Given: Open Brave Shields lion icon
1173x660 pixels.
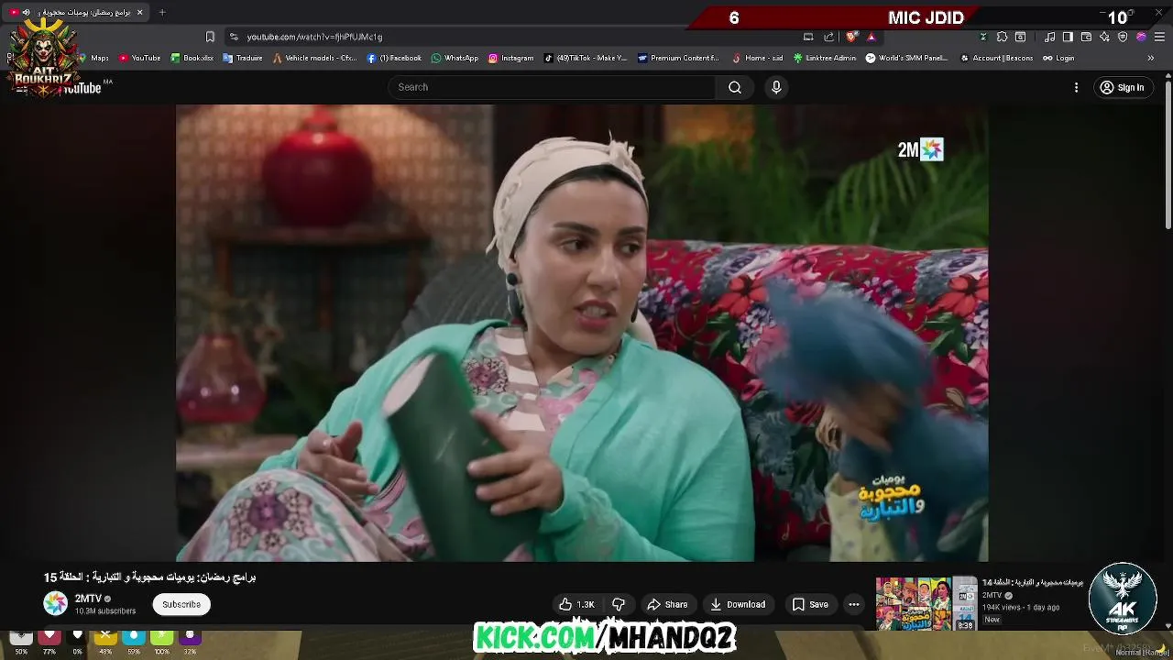Looking at the screenshot, I should pos(851,37).
